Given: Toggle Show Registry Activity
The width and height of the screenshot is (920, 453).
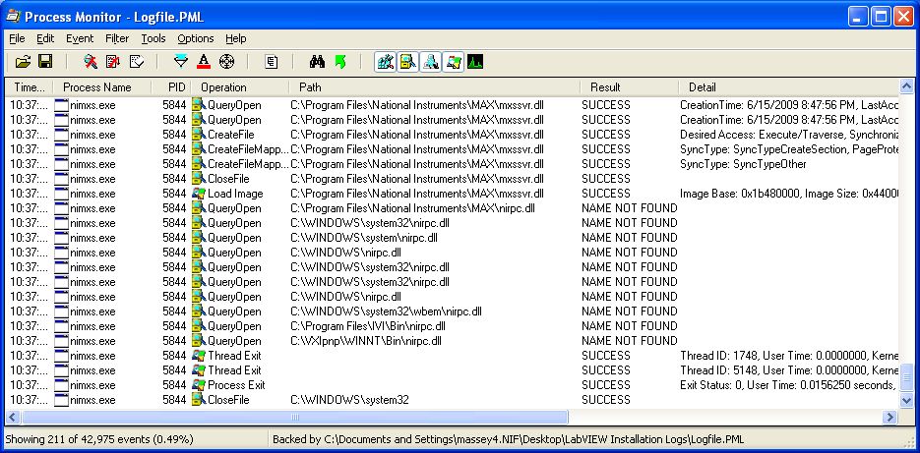Looking at the screenshot, I should tap(386, 62).
